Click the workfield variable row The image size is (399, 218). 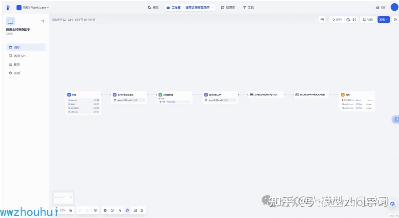pos(83,108)
